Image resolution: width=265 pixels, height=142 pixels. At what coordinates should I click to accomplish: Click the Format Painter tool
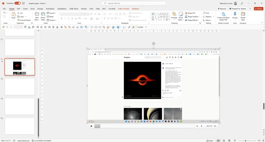coord(24,20)
